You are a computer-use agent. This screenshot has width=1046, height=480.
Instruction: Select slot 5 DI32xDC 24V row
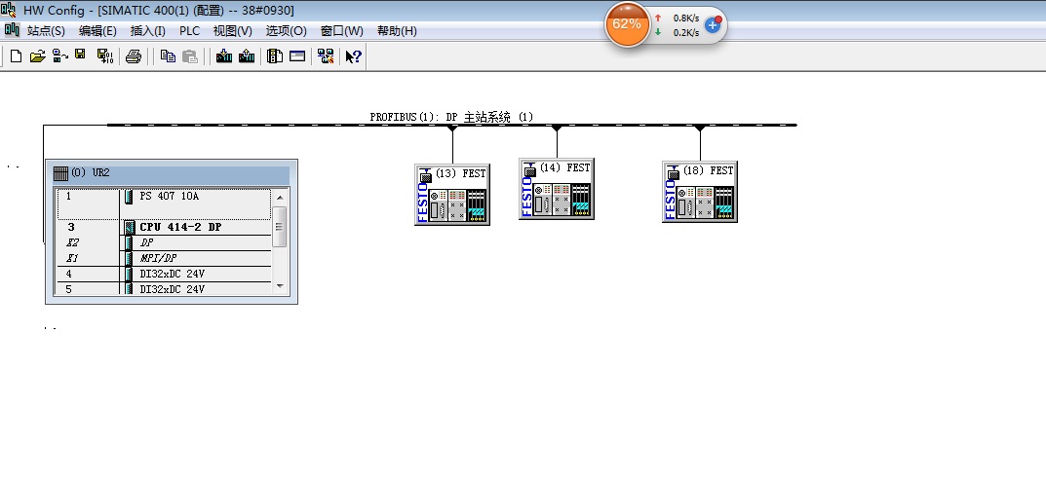click(x=164, y=289)
